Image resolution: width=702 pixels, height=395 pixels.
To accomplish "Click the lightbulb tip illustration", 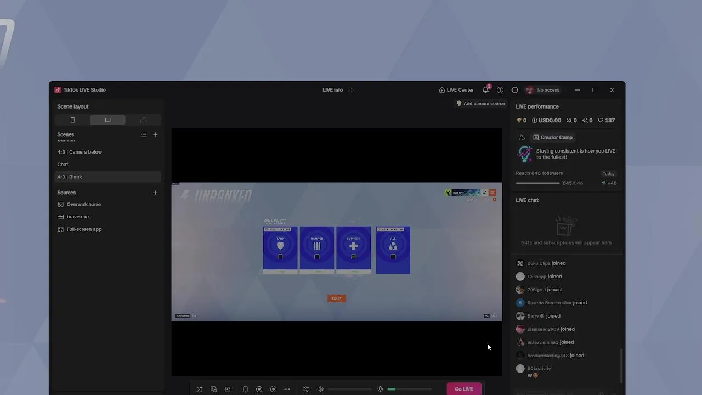I will click(525, 154).
